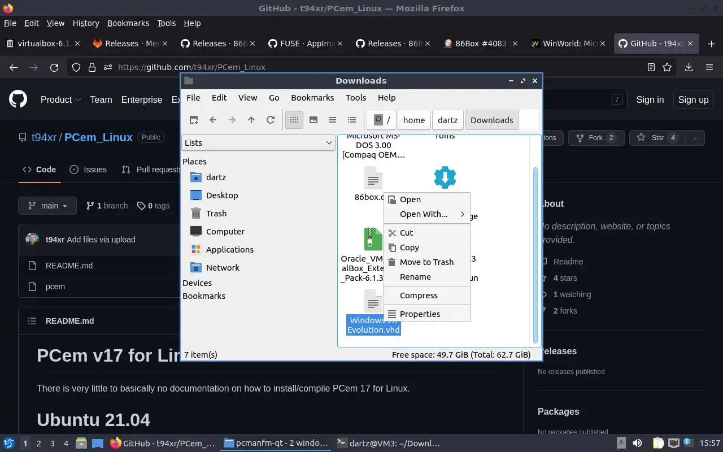Screen dimensions: 723x452
Task: Choose 'Copy' in the context menu
Action: pyautogui.click(x=427, y=247)
